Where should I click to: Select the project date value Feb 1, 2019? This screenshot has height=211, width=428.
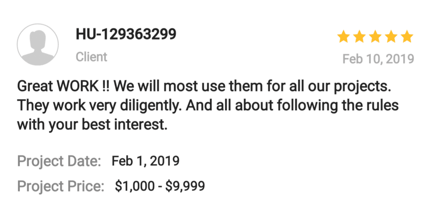pos(145,162)
